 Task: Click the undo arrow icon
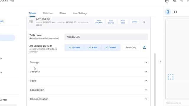click(182, 1)
